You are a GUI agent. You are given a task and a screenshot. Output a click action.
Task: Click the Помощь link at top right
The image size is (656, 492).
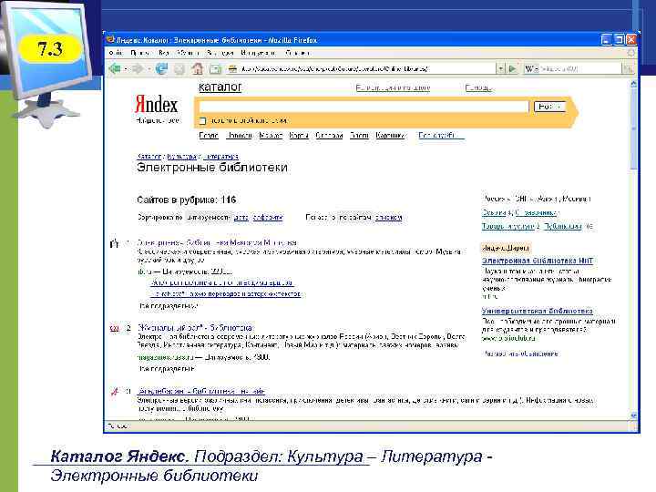[478, 87]
